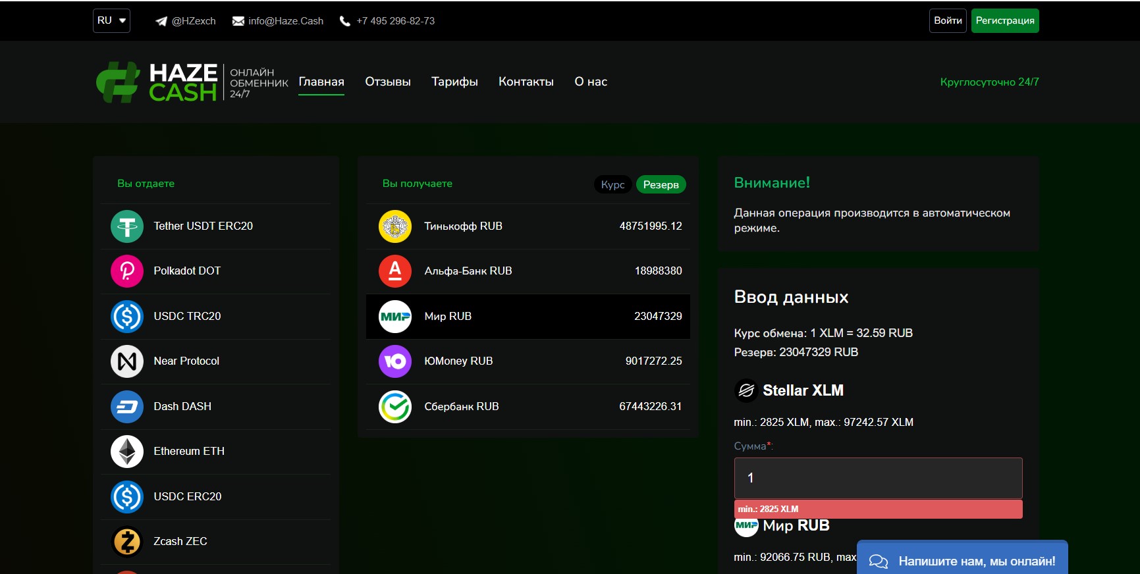The width and height of the screenshot is (1140, 574).
Task: Click the +7 495 296-82-73 phone link
Action: pos(396,21)
